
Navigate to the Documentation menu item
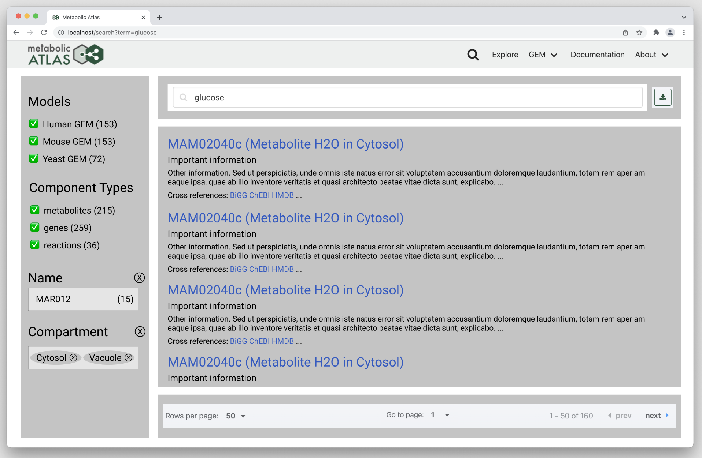pos(597,54)
